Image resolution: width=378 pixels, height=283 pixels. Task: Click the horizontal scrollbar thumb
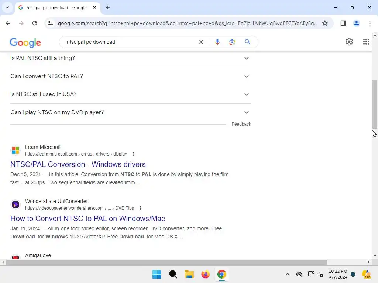coord(166,262)
